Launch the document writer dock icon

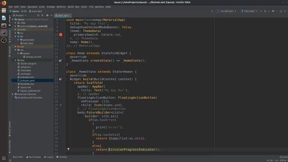(x=4, y=18)
